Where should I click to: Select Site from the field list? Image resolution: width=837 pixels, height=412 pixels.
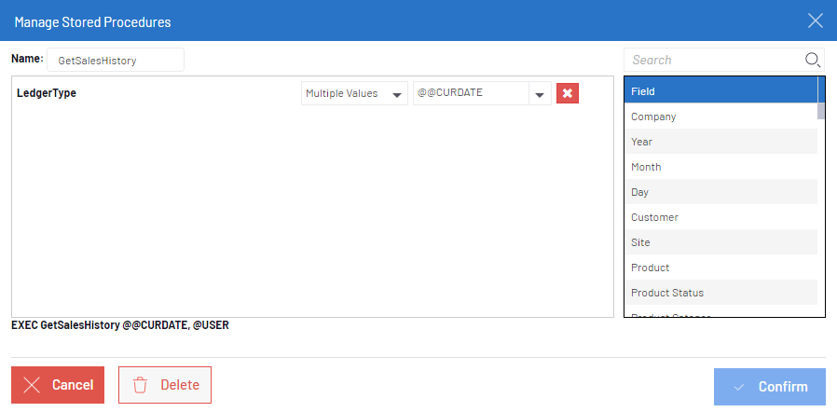pos(720,242)
